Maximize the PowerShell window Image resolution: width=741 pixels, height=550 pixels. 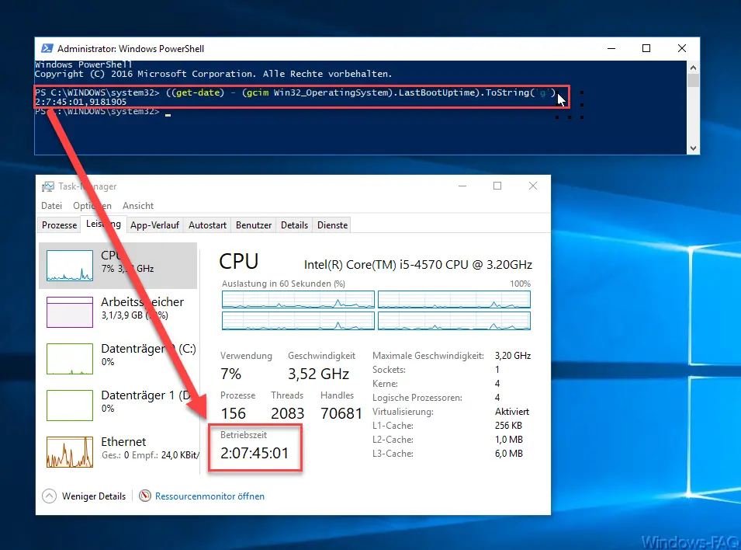pos(646,48)
